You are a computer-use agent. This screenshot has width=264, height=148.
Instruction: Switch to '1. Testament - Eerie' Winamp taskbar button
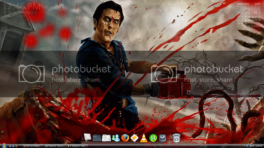(77, 146)
